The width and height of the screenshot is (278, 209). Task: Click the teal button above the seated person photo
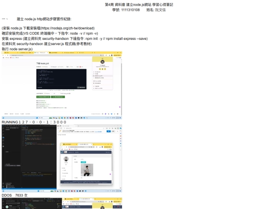coord(83,162)
